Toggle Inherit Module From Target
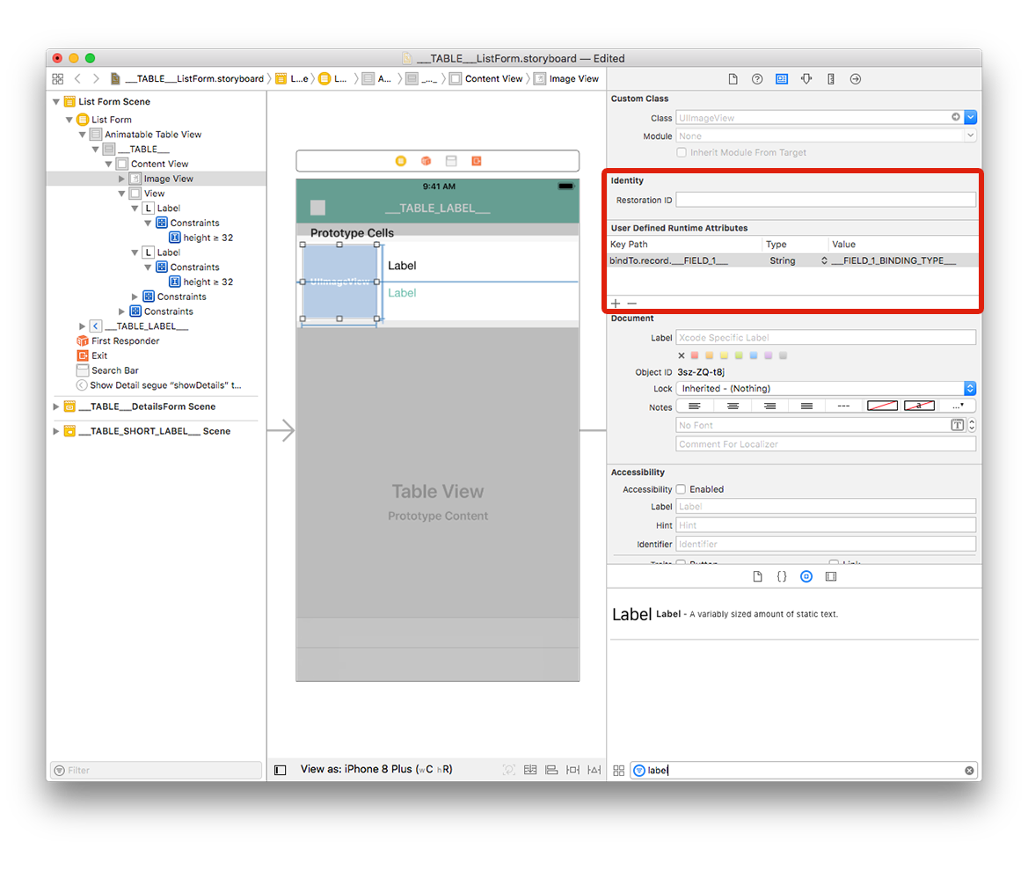The width and height of the screenshot is (1028, 871). click(682, 152)
